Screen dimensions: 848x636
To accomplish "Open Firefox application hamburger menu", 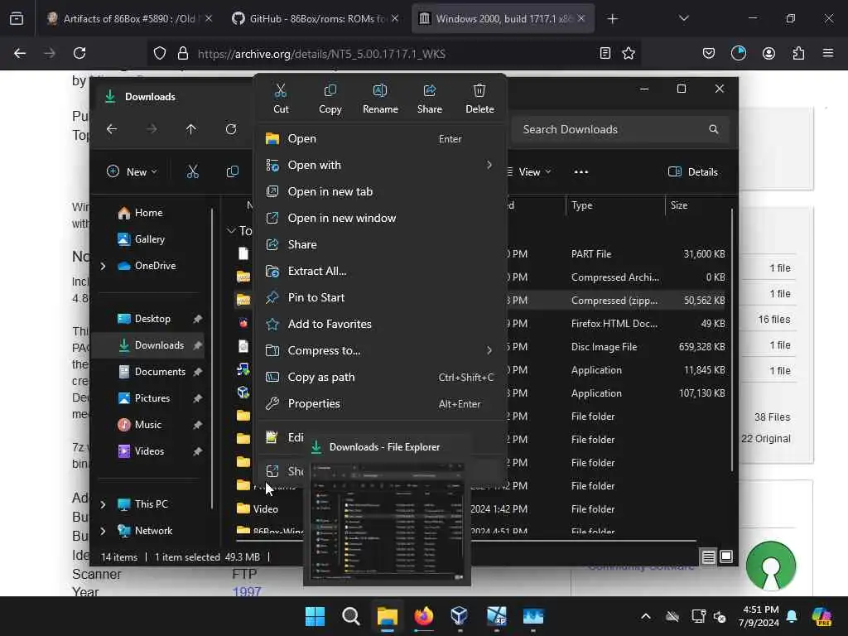I will click(x=828, y=53).
